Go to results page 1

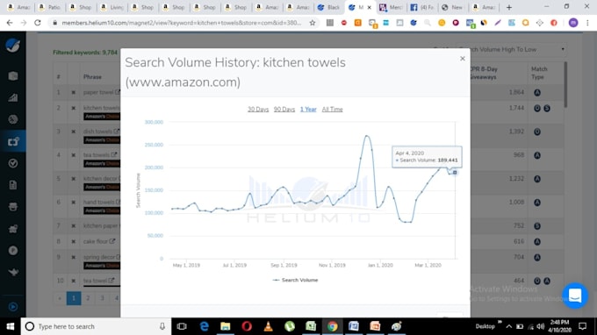point(74,298)
